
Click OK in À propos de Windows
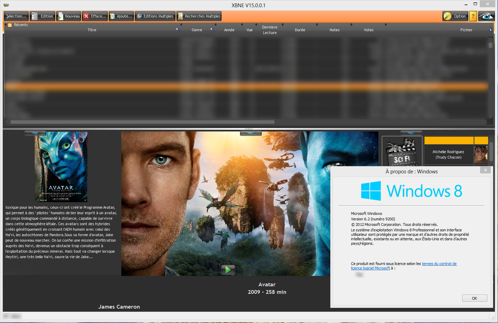point(474,298)
